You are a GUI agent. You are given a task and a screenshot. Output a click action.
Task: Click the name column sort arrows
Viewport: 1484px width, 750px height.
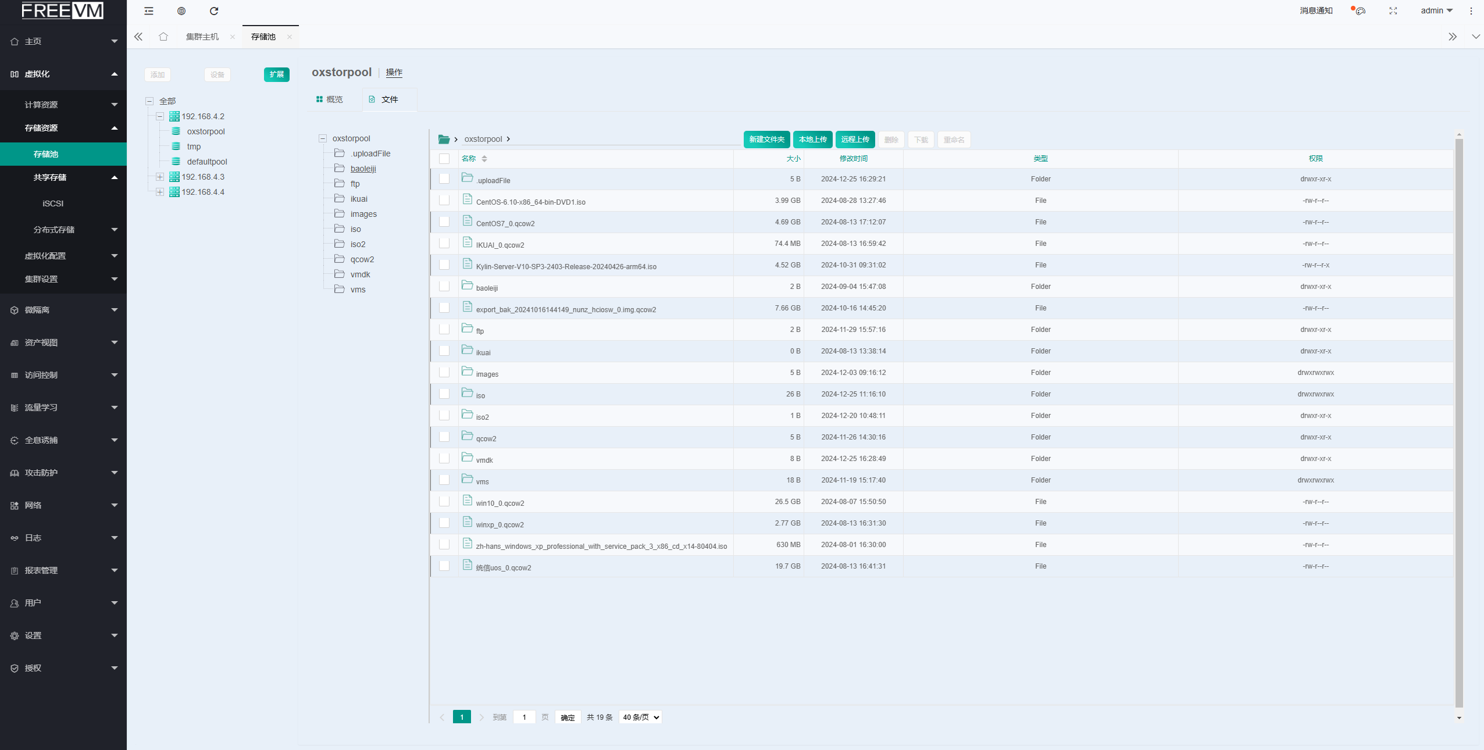click(484, 159)
